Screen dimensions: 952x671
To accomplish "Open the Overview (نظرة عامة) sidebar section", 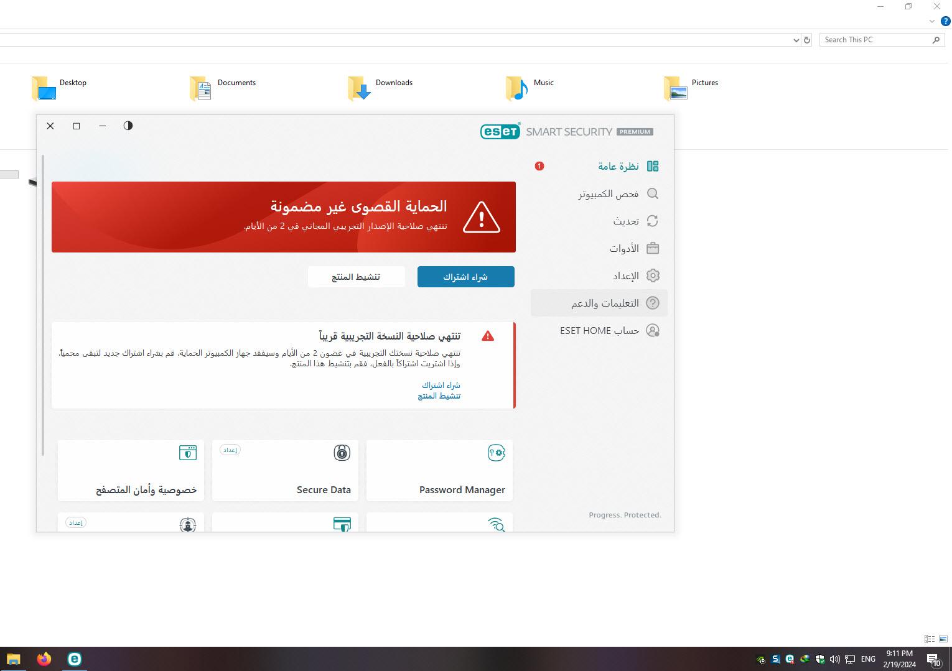I will (628, 166).
